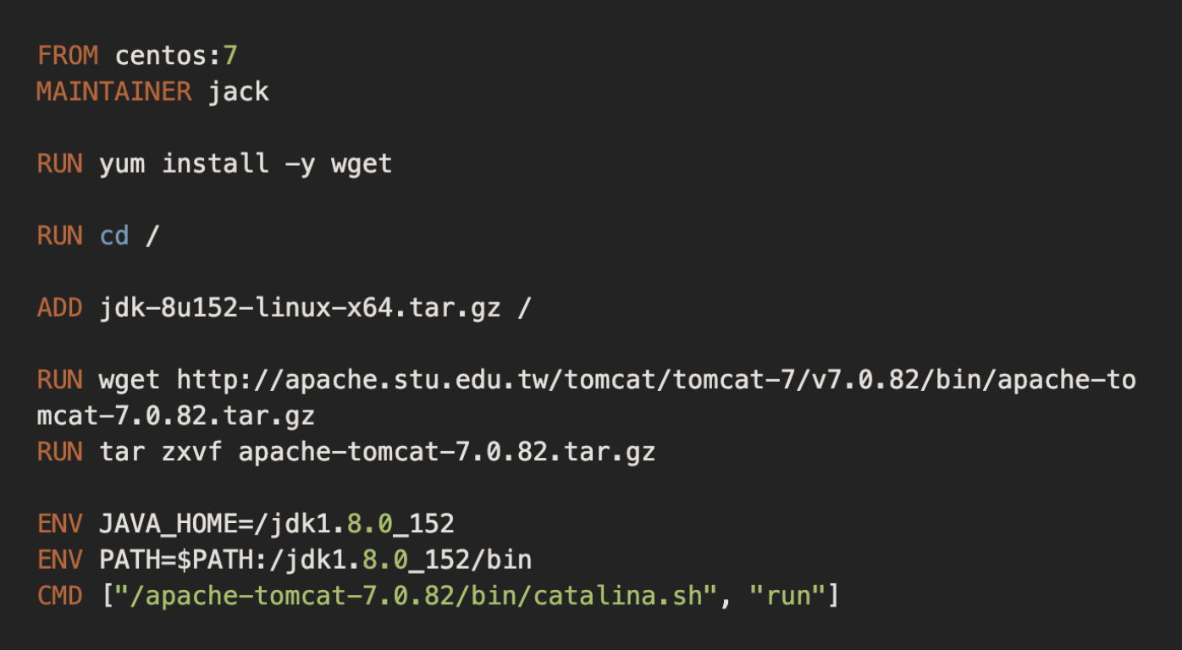Screen dimensions: 1182x650
Task: Click the MAINTAINER keyword
Action: 113,91
